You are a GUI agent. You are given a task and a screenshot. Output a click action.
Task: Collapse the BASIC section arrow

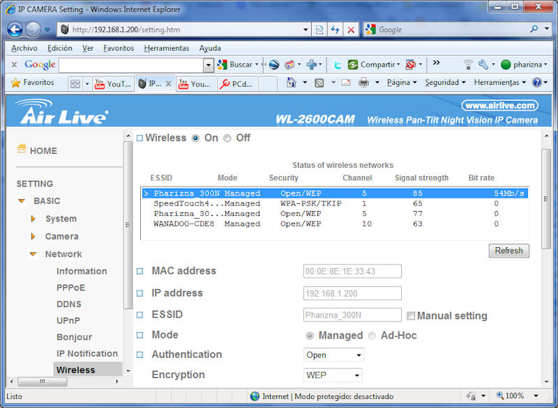22,201
